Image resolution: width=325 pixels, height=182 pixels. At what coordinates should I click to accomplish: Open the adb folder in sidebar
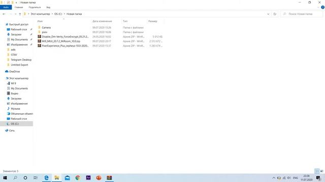(13, 50)
